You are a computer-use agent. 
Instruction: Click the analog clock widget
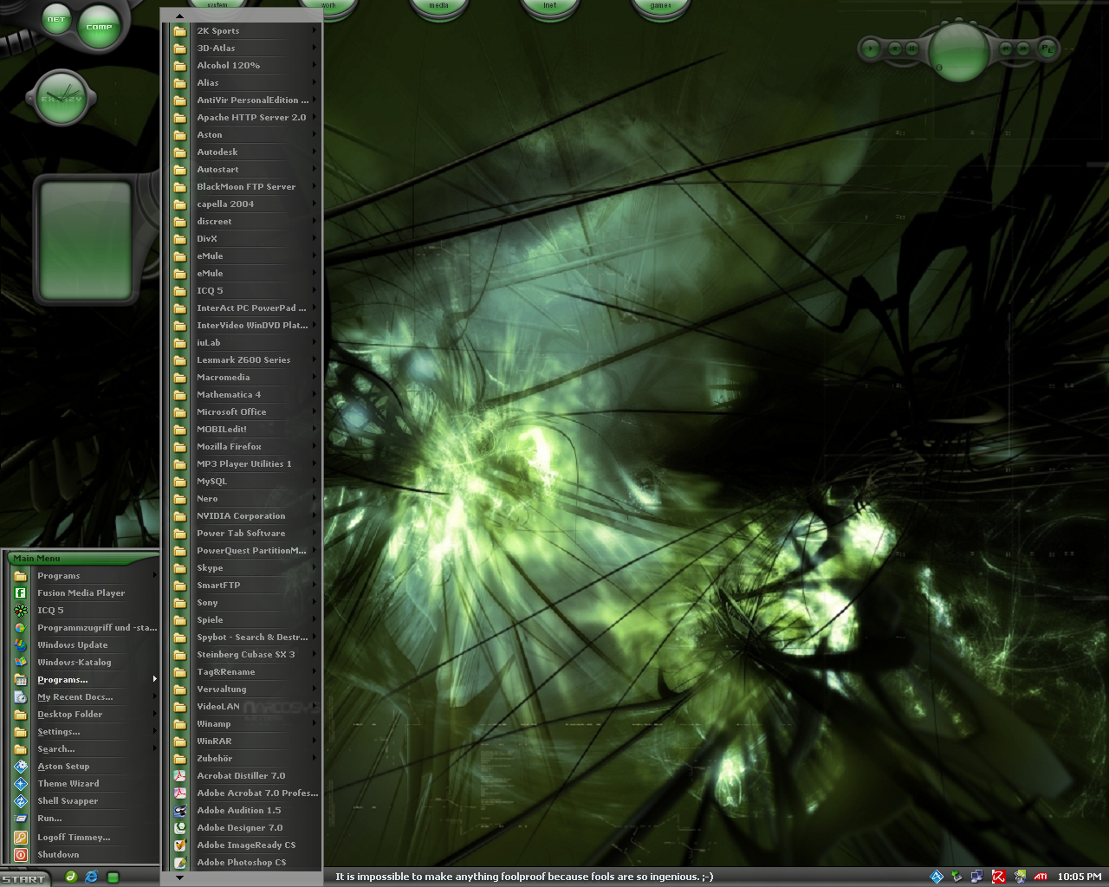point(62,98)
